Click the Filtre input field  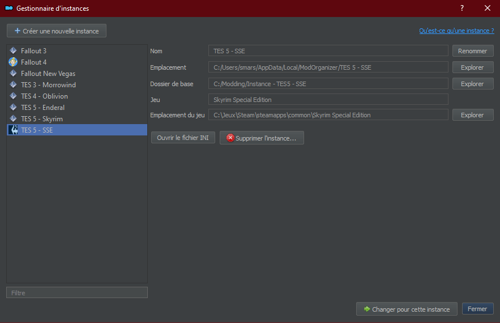point(77,292)
